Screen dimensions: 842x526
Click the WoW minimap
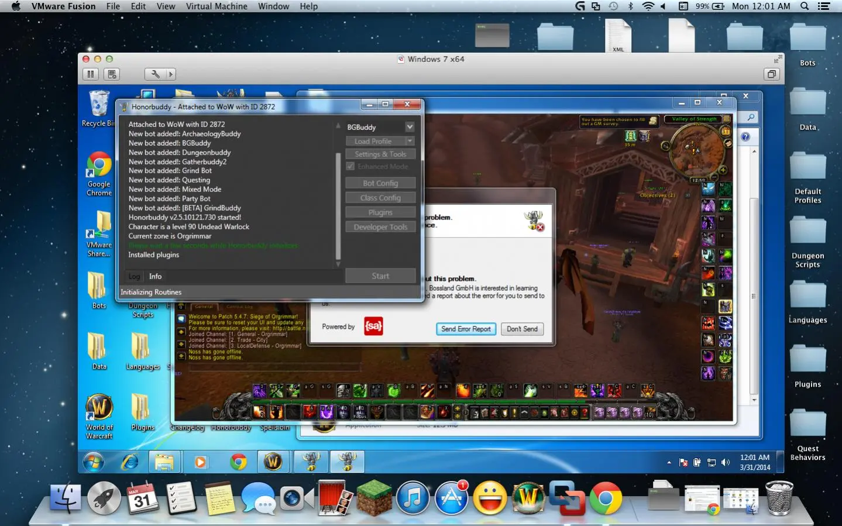(x=697, y=150)
